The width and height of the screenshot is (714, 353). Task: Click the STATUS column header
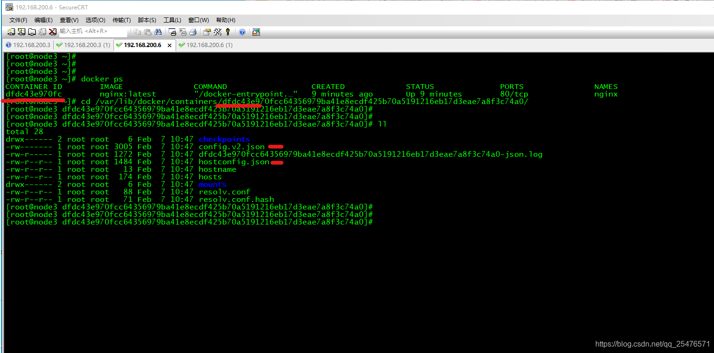pyautogui.click(x=420, y=87)
